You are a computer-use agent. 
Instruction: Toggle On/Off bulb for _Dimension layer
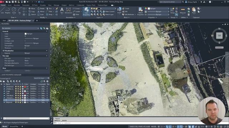16,87
